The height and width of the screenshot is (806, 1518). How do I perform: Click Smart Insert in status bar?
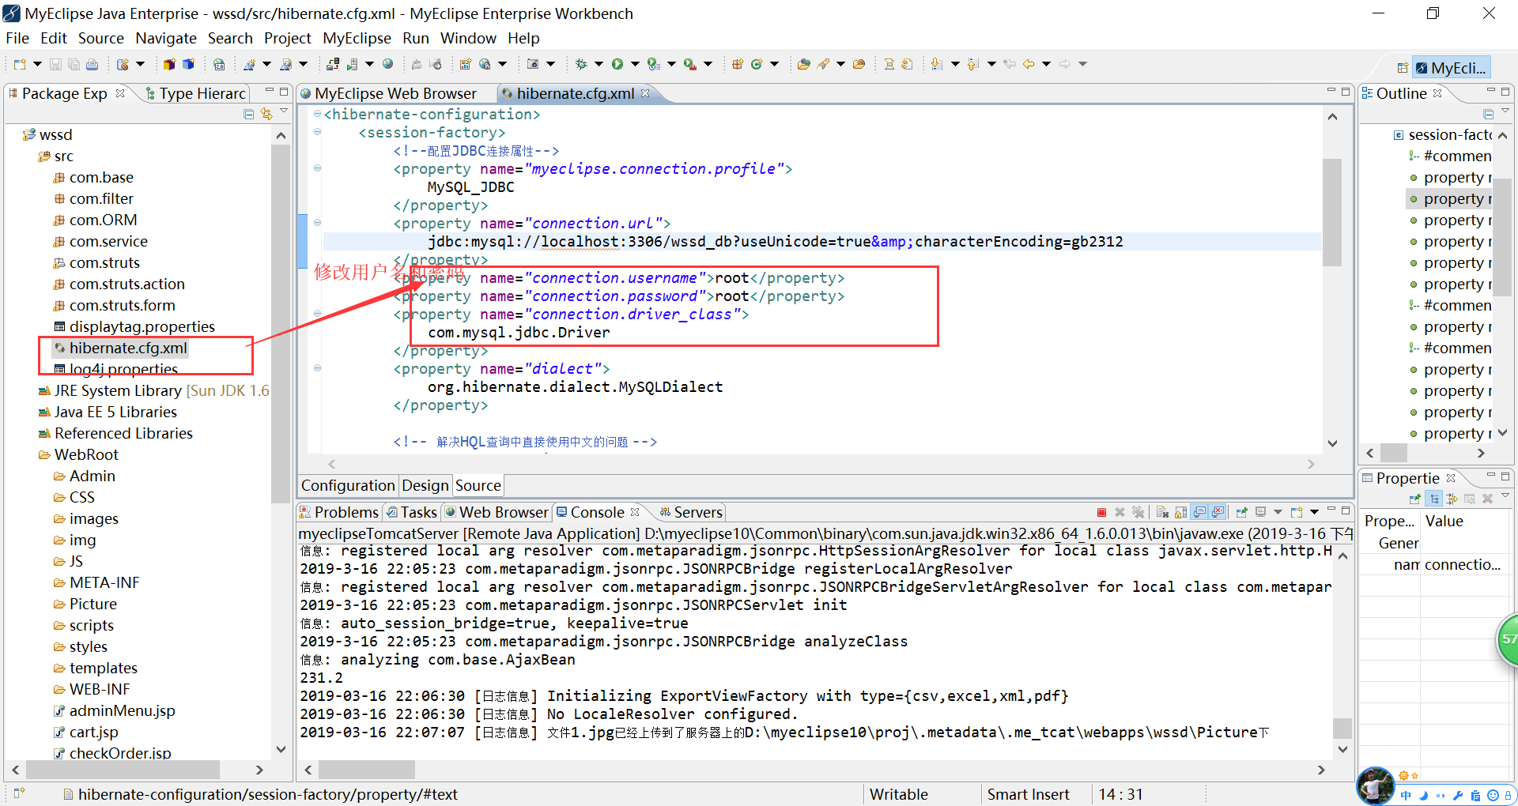(x=1028, y=794)
